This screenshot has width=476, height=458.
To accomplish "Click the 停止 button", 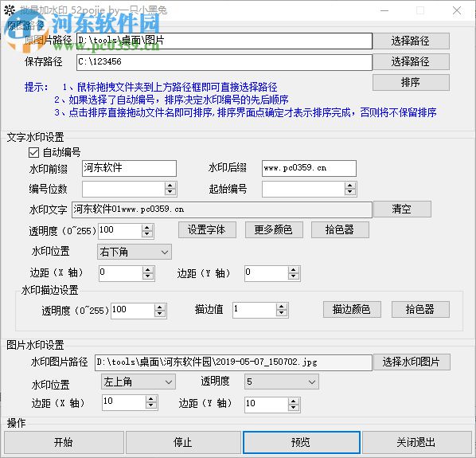I will pos(183,442).
